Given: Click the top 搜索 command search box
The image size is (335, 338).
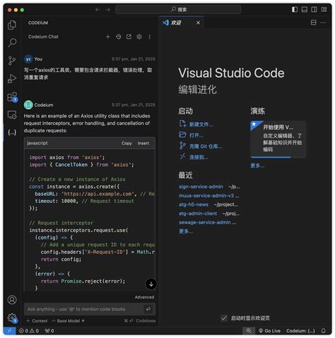Looking at the screenshot, I should [x=178, y=10].
